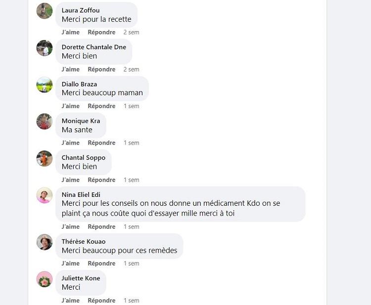The image size is (371, 305).
Task: Reply to Dorette Chantale Dne's comment
Action: [x=101, y=69]
